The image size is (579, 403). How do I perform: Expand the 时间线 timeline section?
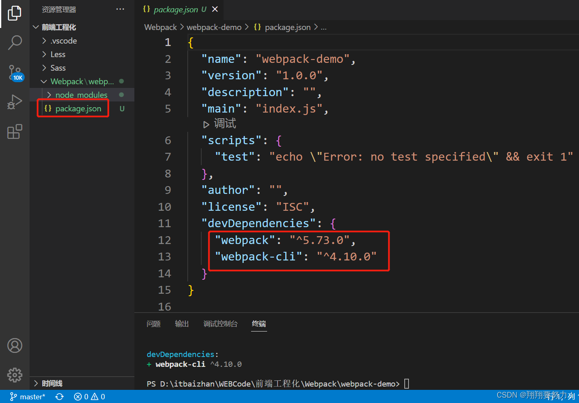[x=36, y=383]
